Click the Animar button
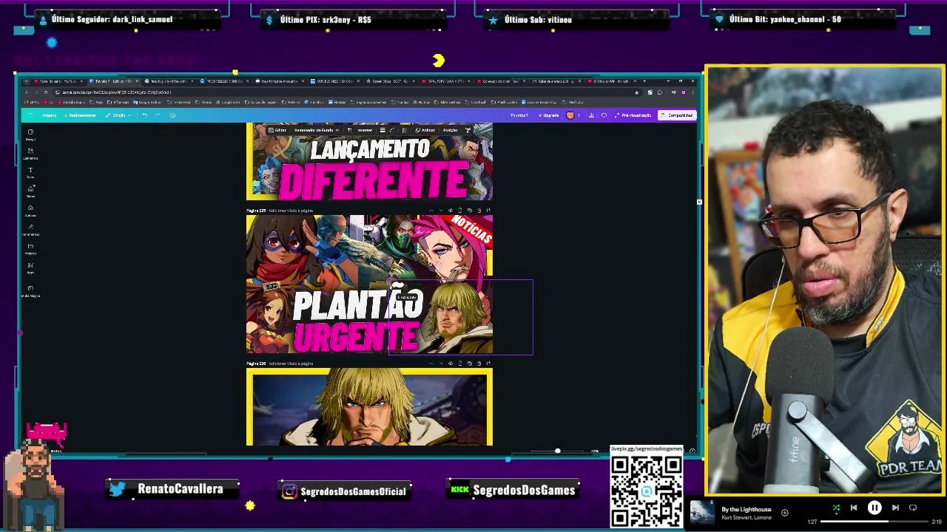This screenshot has height=532, width=947. [425, 130]
